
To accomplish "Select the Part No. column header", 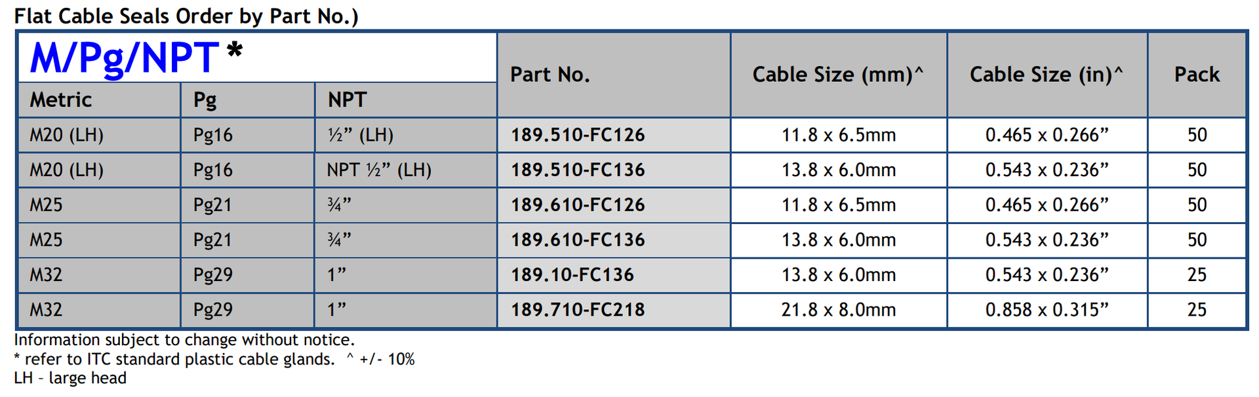I will [550, 75].
